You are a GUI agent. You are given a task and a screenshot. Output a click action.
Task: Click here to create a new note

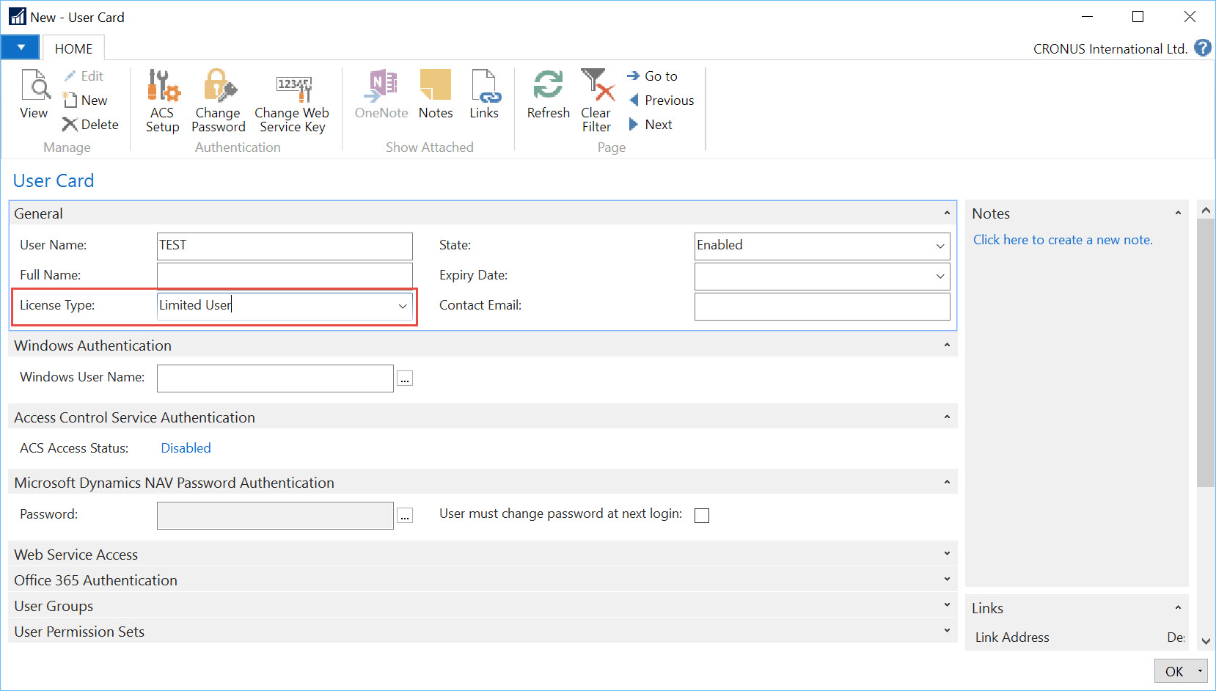click(x=1062, y=240)
